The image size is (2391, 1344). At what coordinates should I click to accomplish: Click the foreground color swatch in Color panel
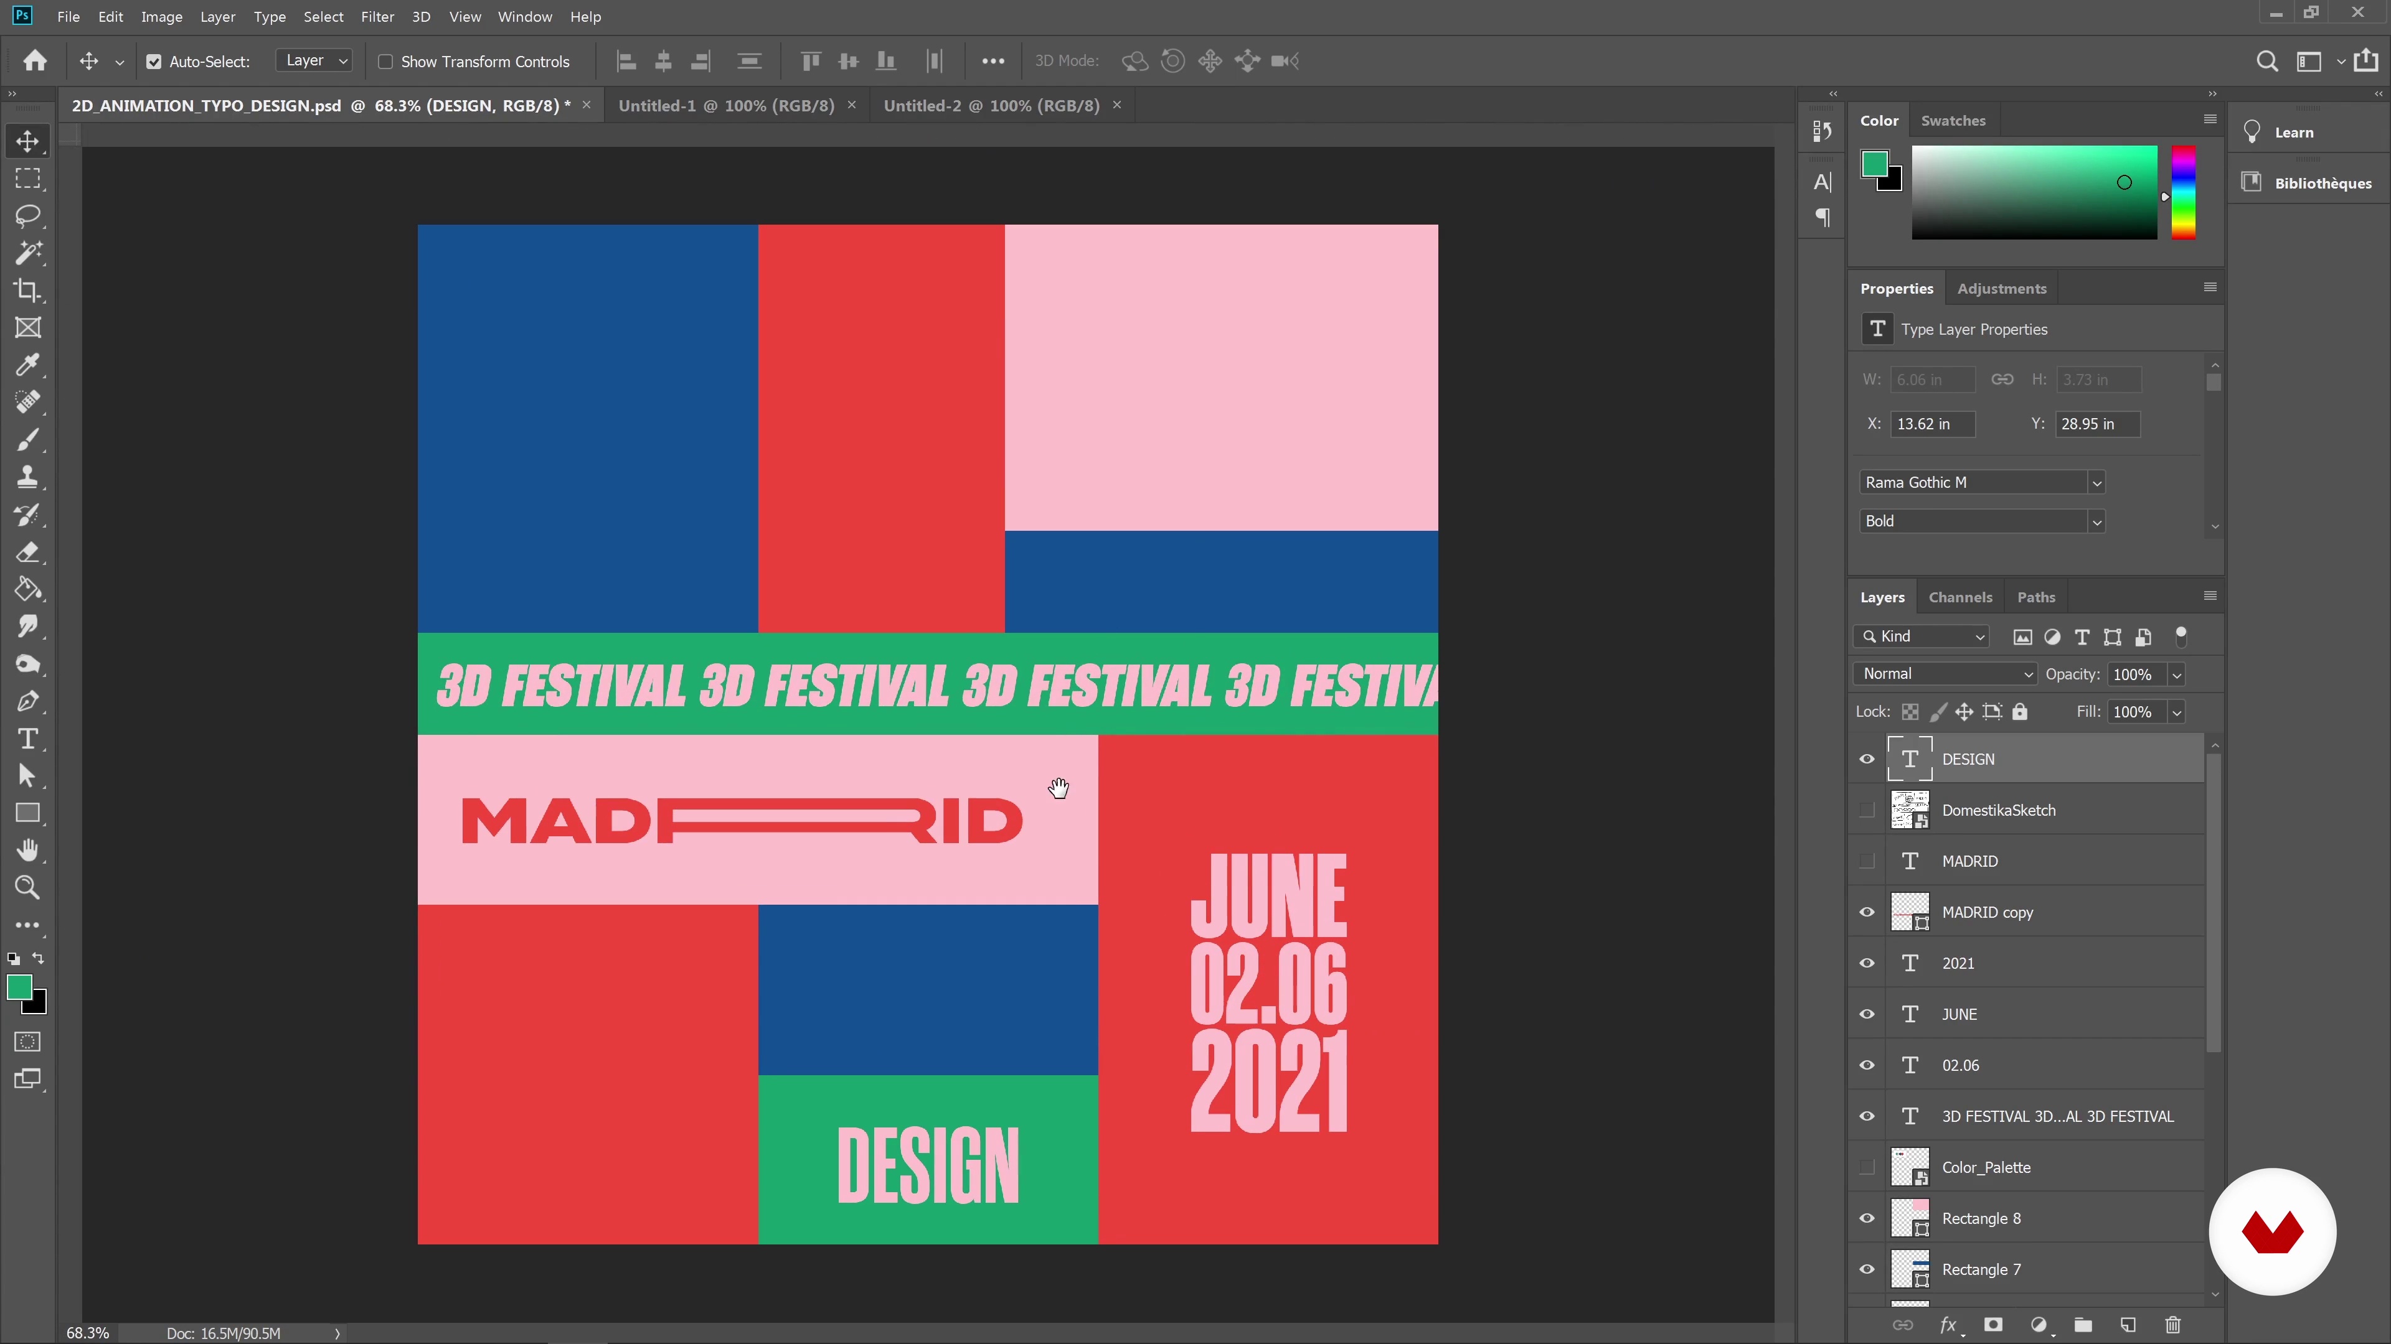coord(1874,164)
